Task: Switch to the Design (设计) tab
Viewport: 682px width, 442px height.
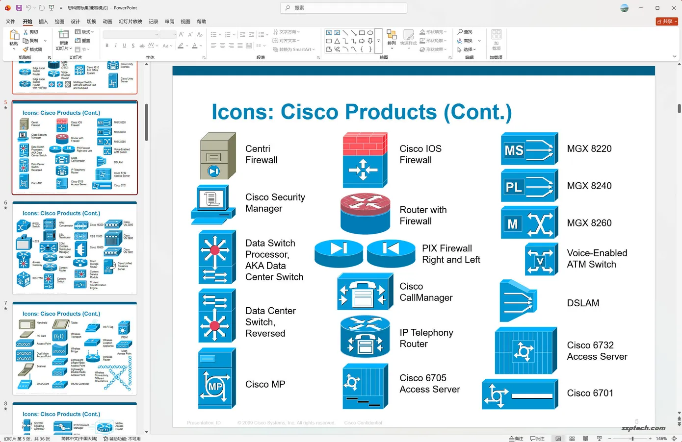Action: point(76,22)
